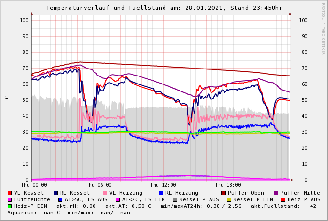Image resolution: width=328 pixels, height=221 pixels.
Task: Click the AT<2C, FS EIN swatch
Action: click(118, 199)
